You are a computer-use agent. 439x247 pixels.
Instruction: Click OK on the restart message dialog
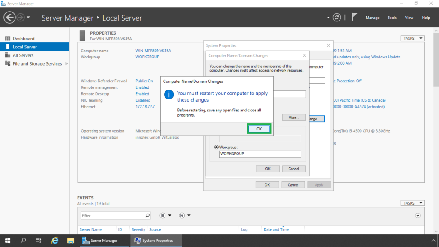[x=259, y=129]
